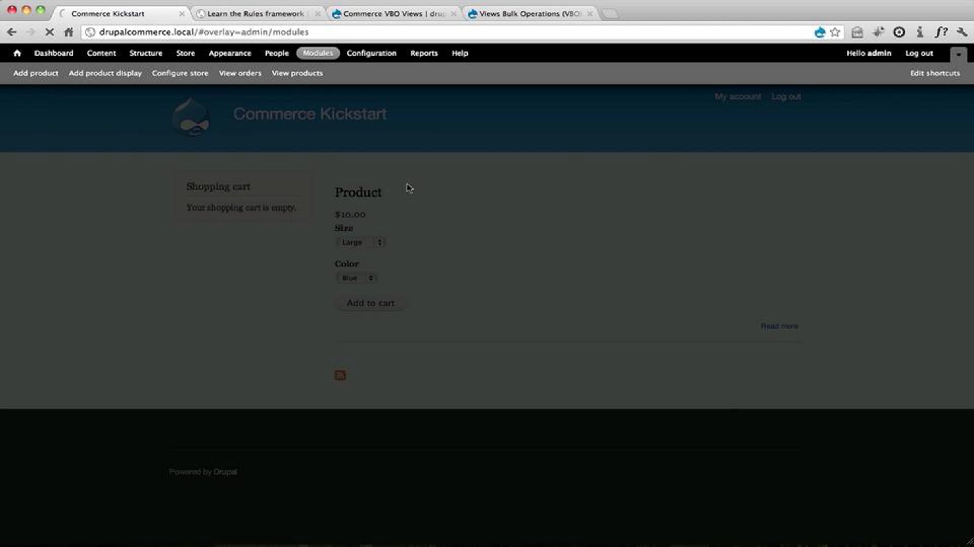Close the Commerce VBO Views tab
Viewport: 974px width, 547px height.
coord(453,14)
